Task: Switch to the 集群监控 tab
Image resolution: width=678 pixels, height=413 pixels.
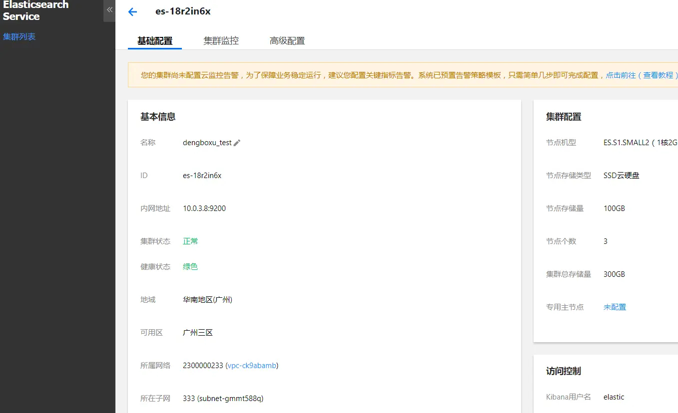Action: [x=221, y=41]
